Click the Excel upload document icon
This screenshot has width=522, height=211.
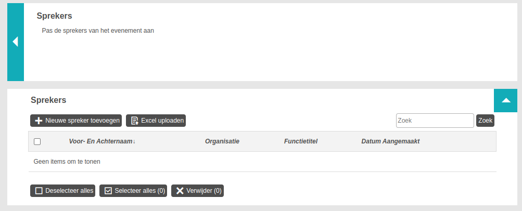[x=134, y=121]
